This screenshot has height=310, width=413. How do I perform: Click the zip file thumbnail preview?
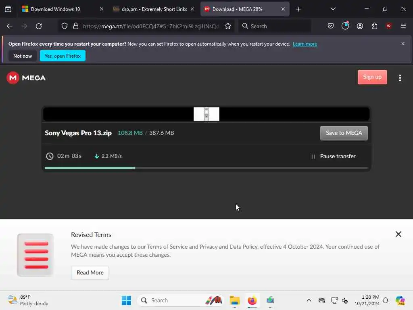click(206, 114)
